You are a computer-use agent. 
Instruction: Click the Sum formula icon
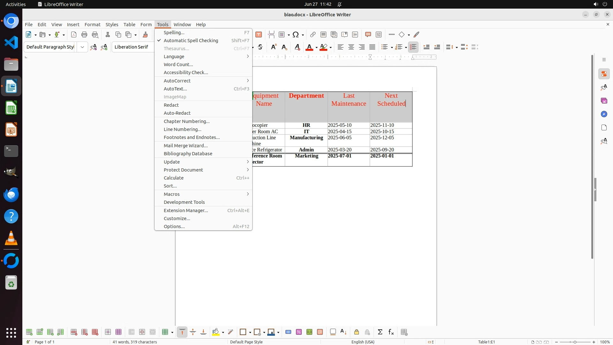(380, 332)
